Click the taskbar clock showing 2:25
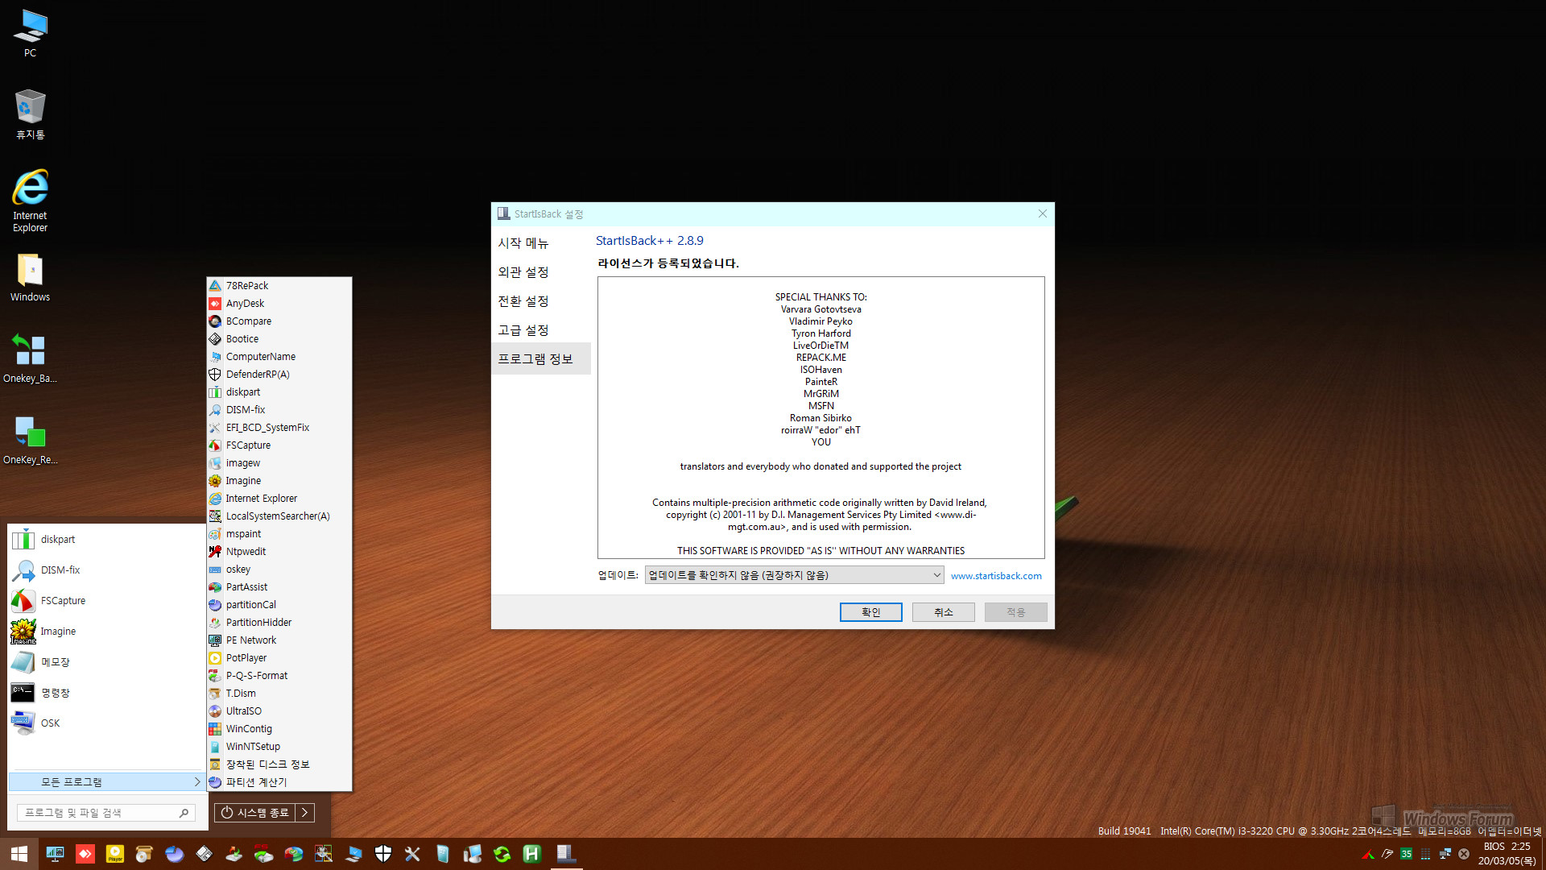This screenshot has width=1546, height=870. (1507, 854)
